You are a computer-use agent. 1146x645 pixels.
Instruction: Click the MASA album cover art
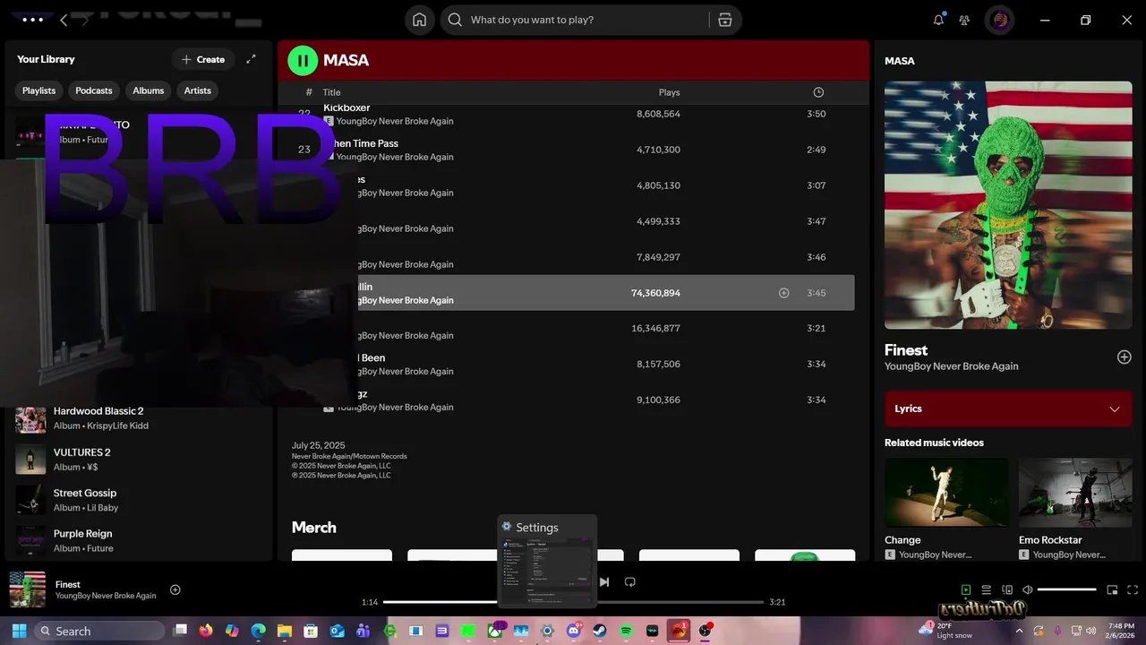coord(1008,205)
